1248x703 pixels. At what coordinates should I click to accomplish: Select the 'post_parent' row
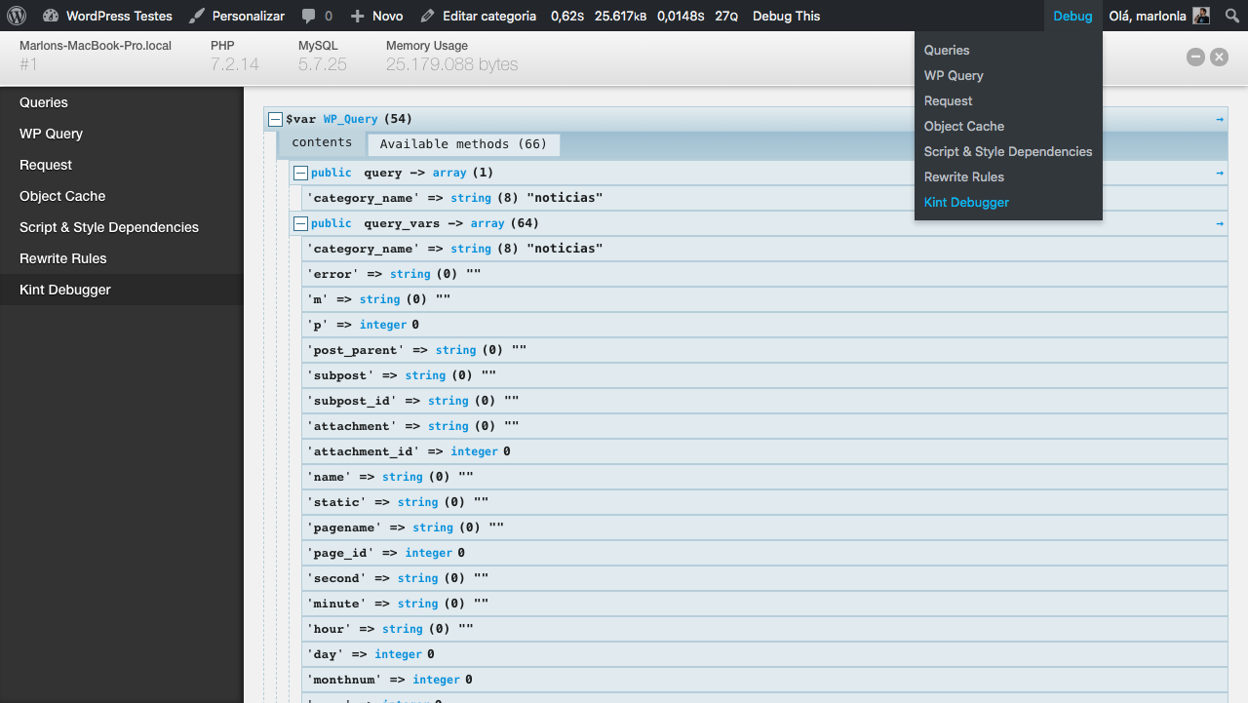point(765,350)
